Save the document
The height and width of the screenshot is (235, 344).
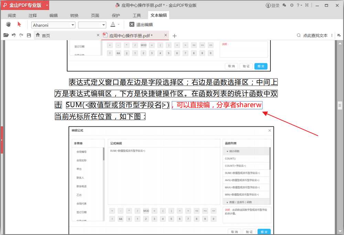point(29,35)
